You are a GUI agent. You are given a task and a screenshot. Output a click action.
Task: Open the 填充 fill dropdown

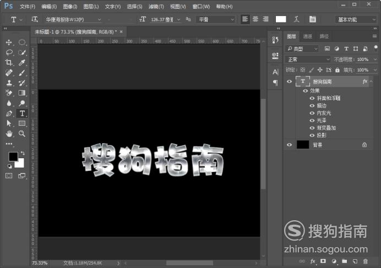pyautogui.click(x=375, y=70)
